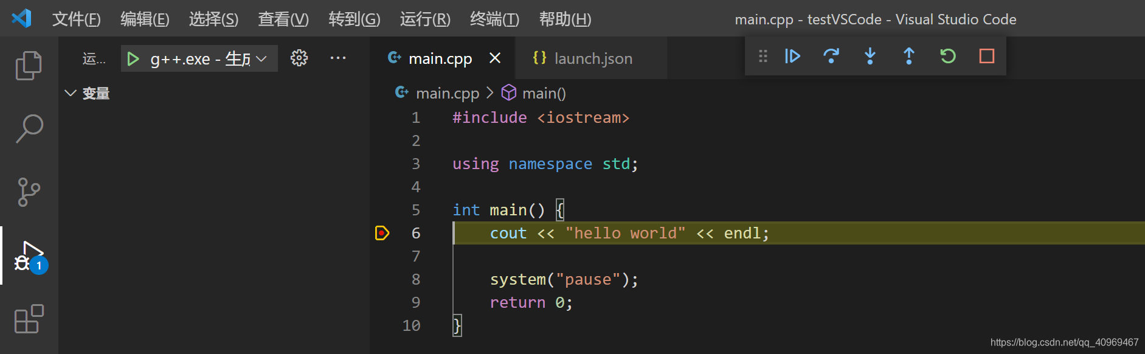This screenshot has height=354, width=1145.
Task: Click the cout token on line 6
Action: point(508,233)
